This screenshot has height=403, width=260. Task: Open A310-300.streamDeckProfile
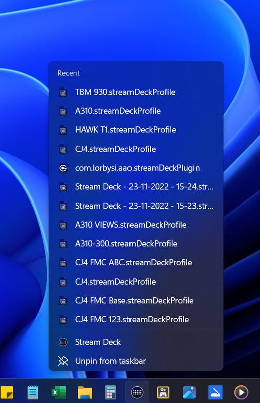click(136, 244)
